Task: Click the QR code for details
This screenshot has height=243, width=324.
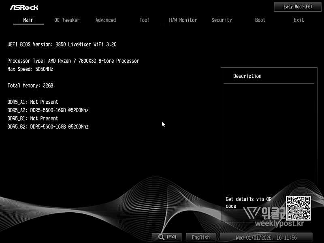Action: coord(298,208)
